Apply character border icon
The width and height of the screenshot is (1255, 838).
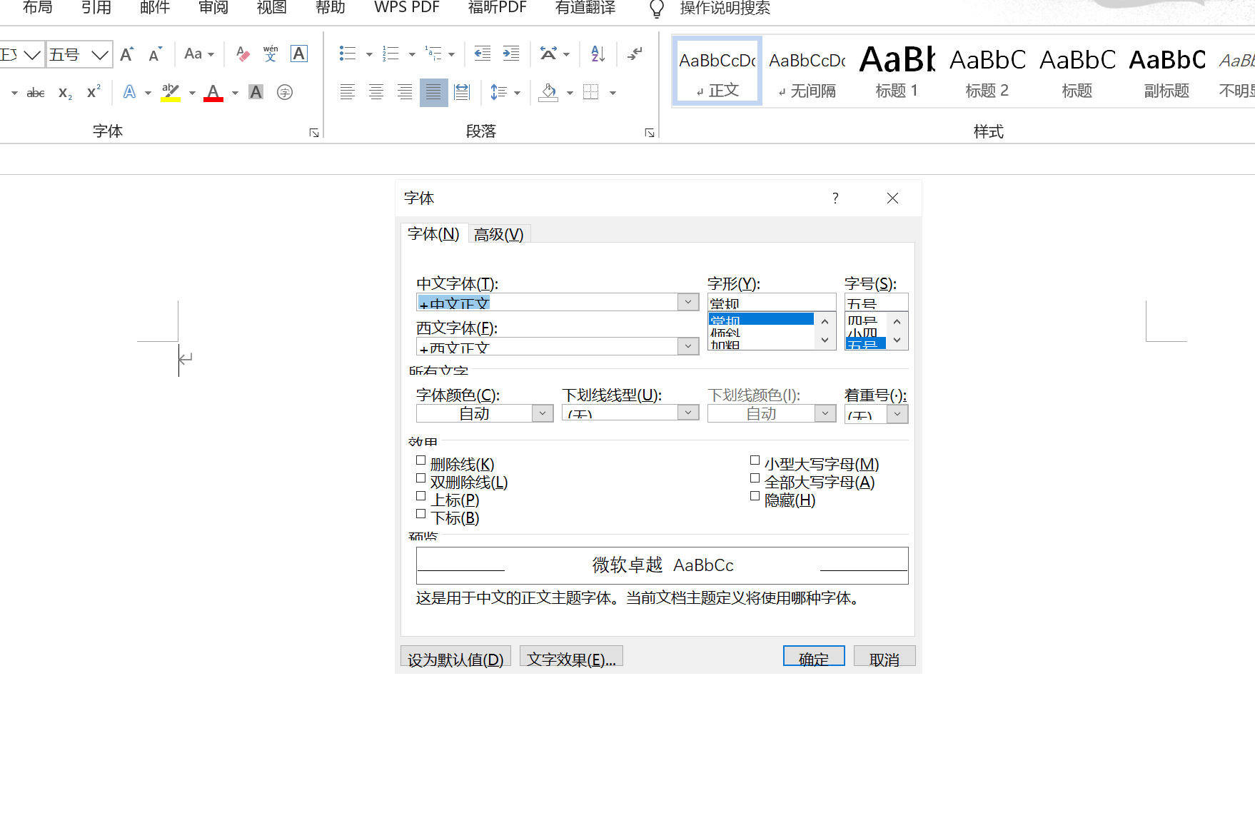point(299,54)
